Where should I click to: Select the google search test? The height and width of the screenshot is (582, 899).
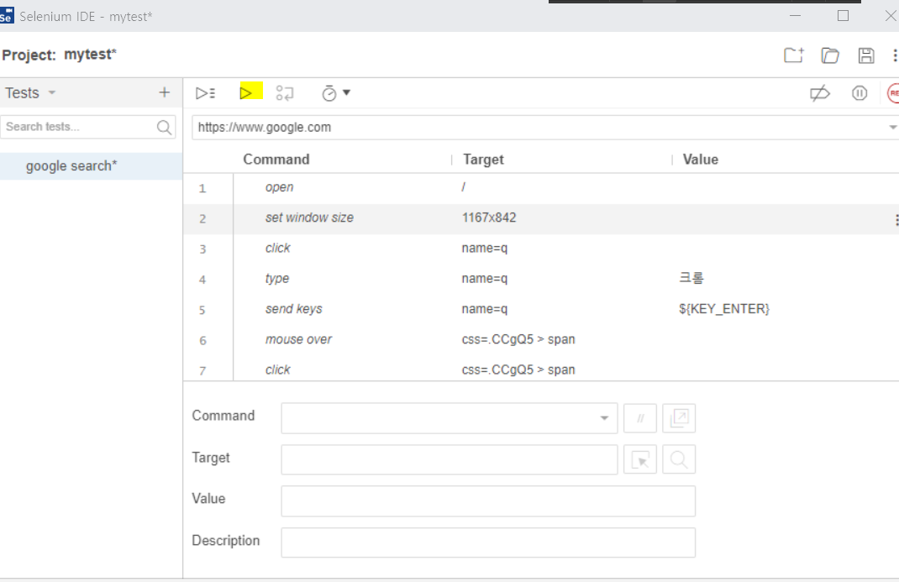tap(71, 165)
